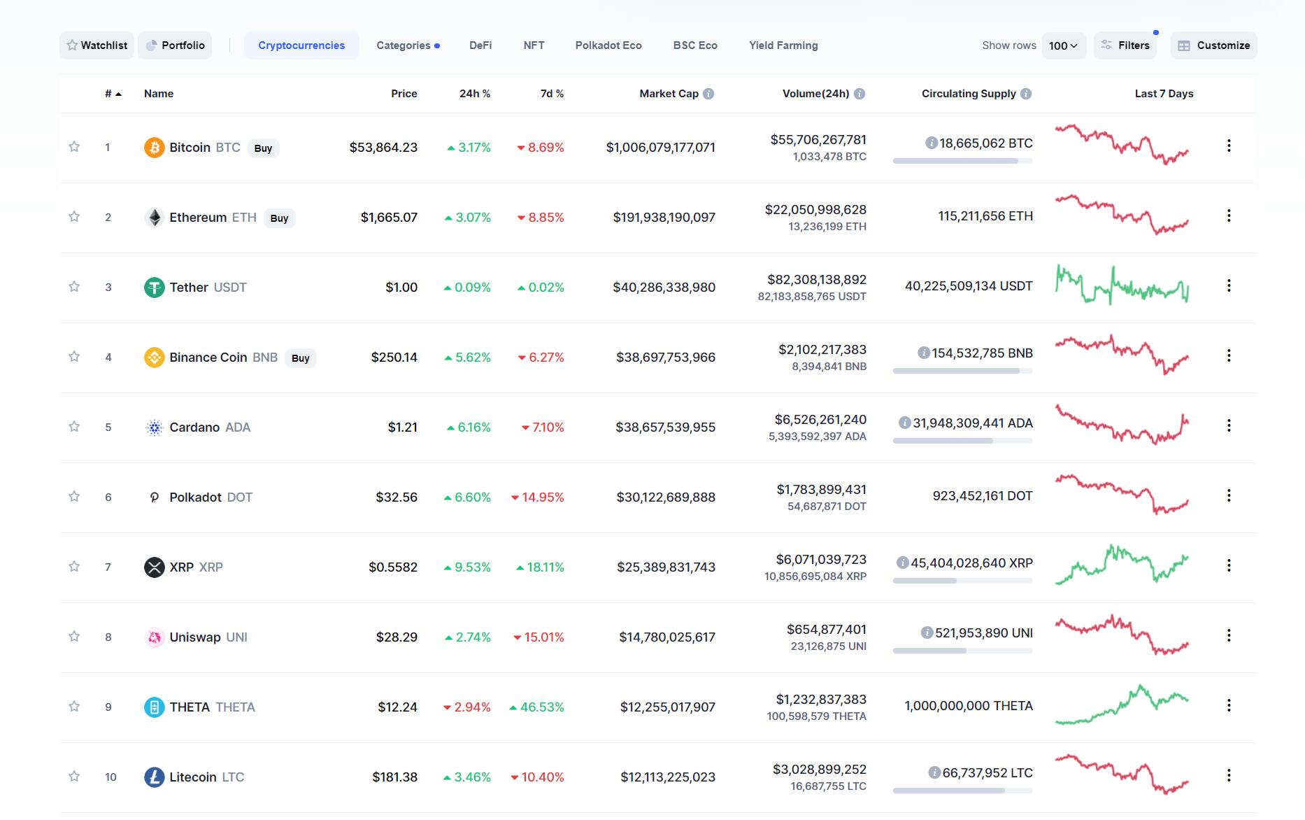Image resolution: width=1305 pixels, height=820 pixels.
Task: Click info icon beside LTC circulating supply
Action: tap(934, 772)
